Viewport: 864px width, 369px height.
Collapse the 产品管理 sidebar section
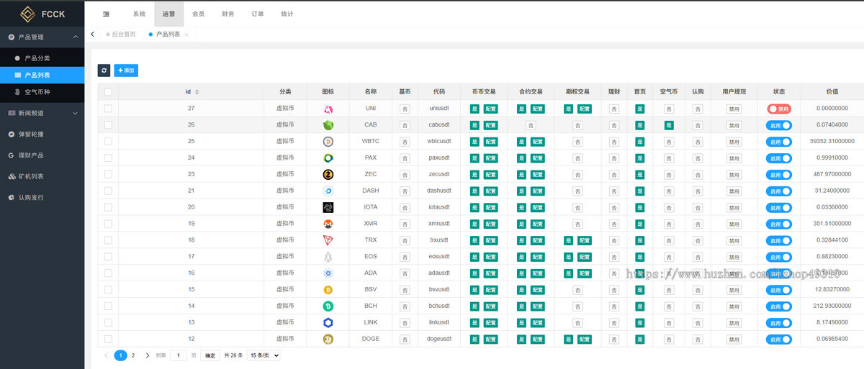[x=42, y=37]
